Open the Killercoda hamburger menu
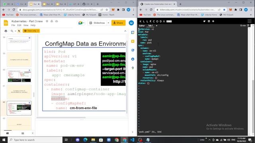Image resolution: width=255 pixels, height=143 pixels. coord(249,21)
